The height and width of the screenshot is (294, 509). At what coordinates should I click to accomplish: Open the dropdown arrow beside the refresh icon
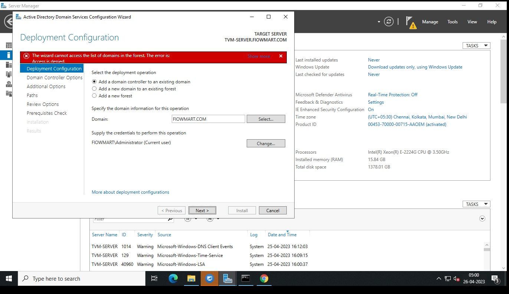[x=379, y=22]
